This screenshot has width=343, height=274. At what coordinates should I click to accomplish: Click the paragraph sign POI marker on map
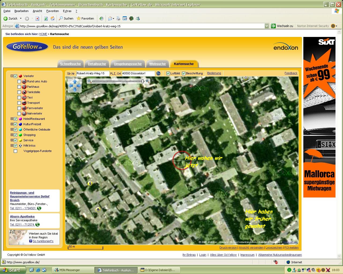click(90, 183)
